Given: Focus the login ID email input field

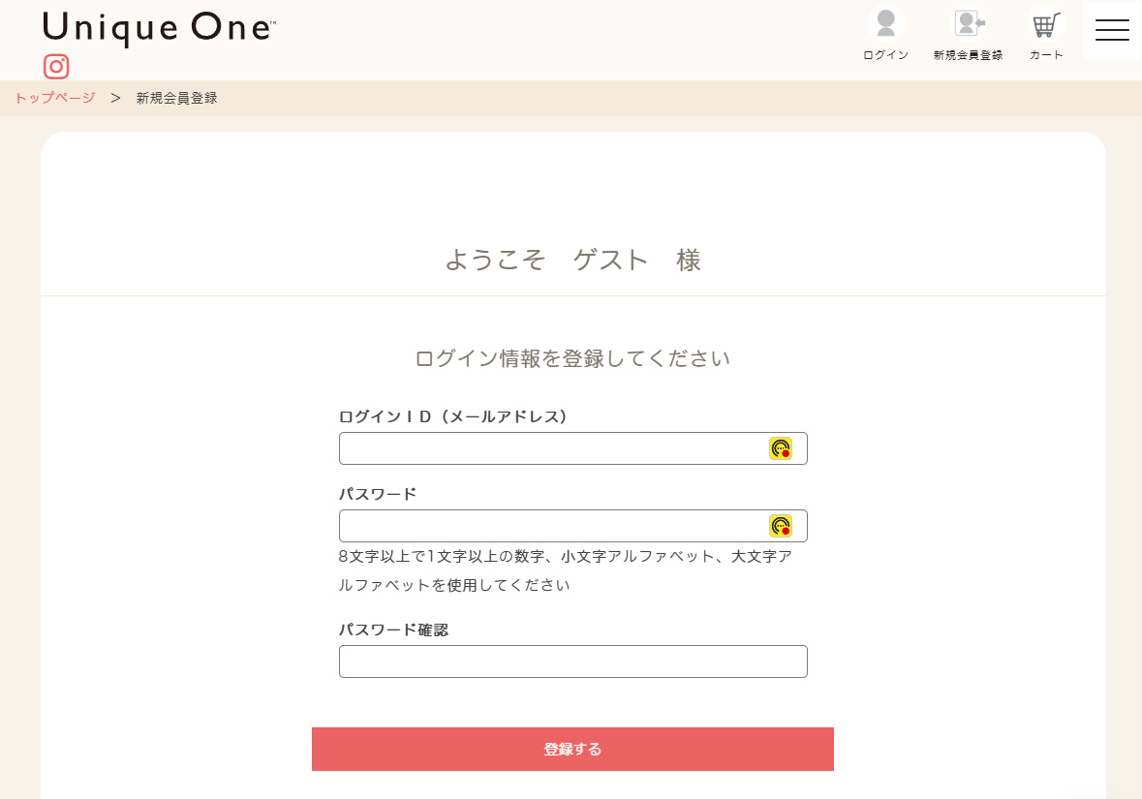Looking at the screenshot, I should pyautogui.click(x=552, y=448).
